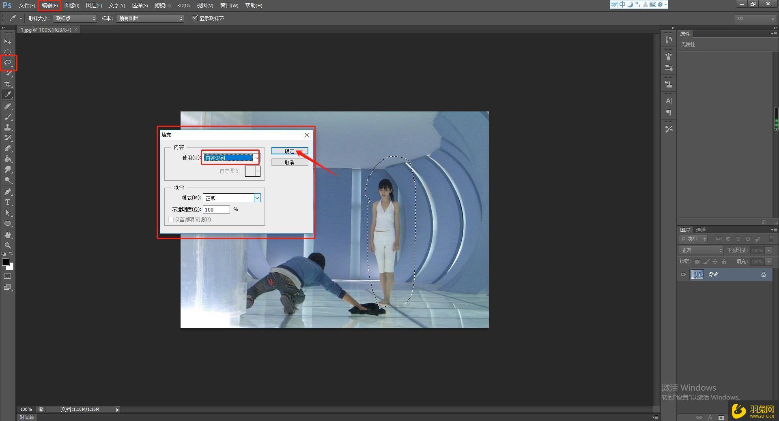Select the Crop tool
779x421 pixels.
(8, 84)
